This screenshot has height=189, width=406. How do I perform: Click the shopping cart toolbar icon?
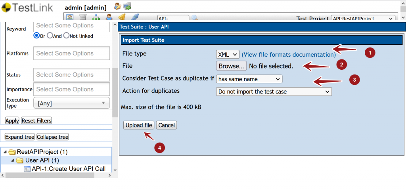point(83,17)
